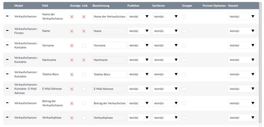The image size is (264, 127).
Task: Uncheck Anzeige for the Vorname field
Action: tap(72, 46)
